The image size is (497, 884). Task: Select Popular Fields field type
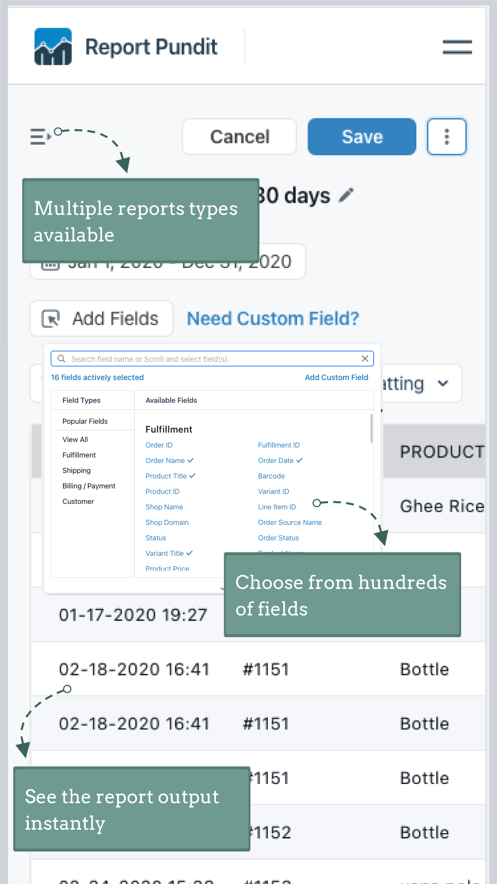pos(85,421)
